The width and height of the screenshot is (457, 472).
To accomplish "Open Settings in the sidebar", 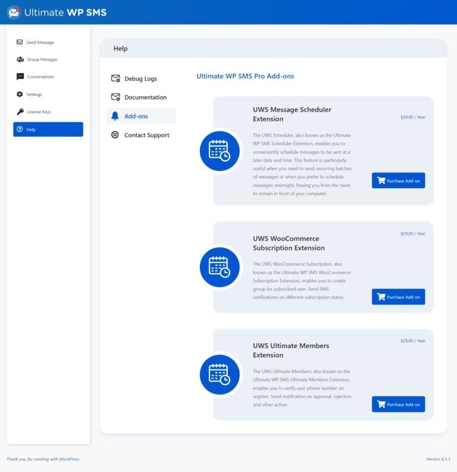I will pos(48,94).
